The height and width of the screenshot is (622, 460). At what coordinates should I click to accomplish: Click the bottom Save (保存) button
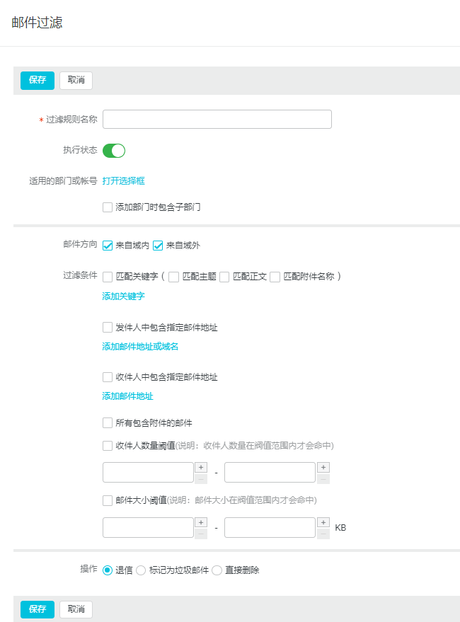tap(37, 609)
